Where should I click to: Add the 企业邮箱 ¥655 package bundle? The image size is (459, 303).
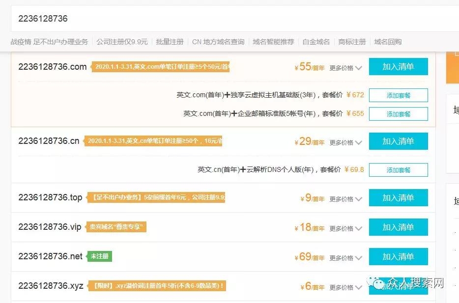398,113
